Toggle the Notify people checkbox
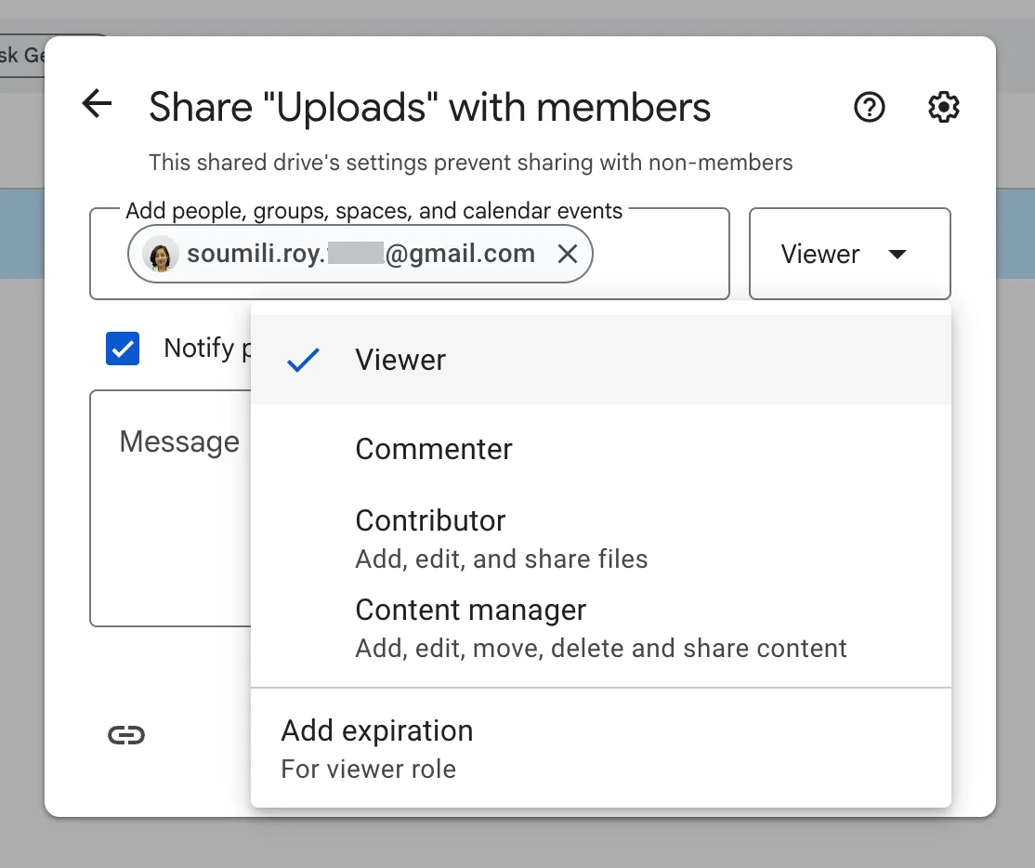This screenshot has width=1035, height=868. [x=123, y=348]
